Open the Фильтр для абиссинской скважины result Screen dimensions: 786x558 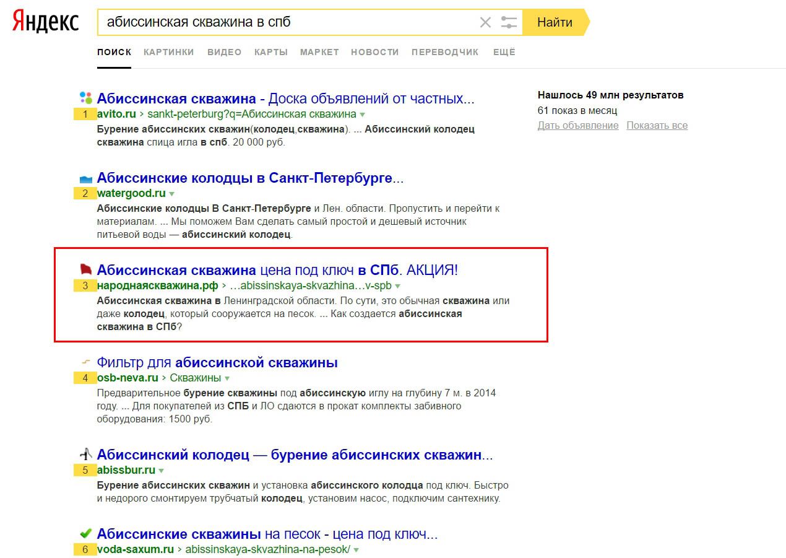[x=217, y=362]
